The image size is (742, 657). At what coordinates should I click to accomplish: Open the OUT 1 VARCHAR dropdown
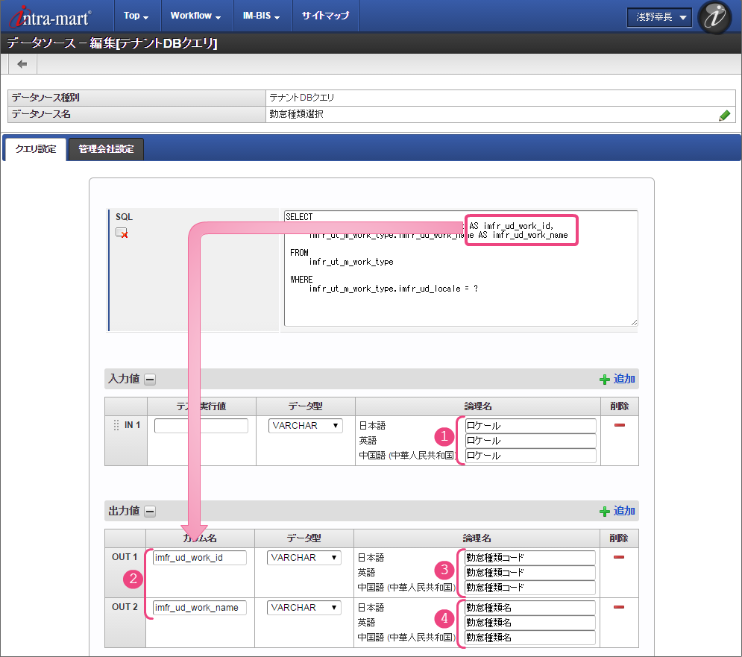304,558
